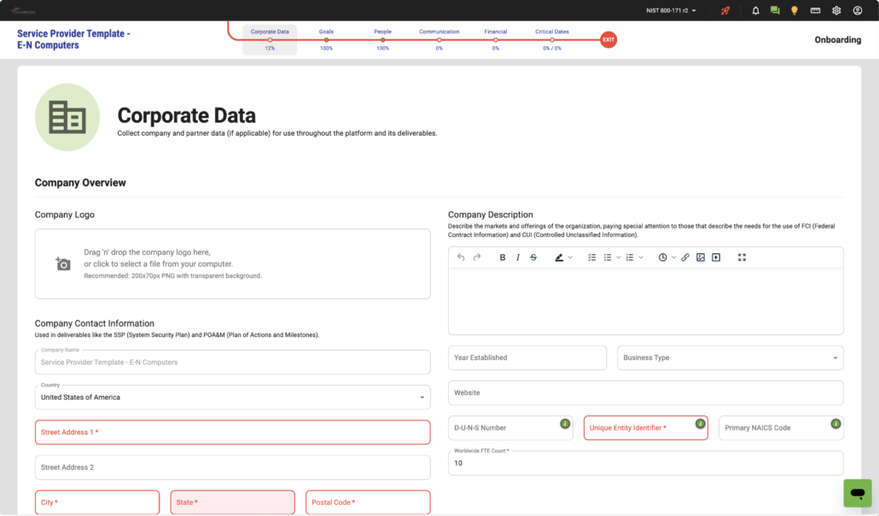Click the company logo drop zone
The height and width of the screenshot is (516, 879).
(x=233, y=264)
